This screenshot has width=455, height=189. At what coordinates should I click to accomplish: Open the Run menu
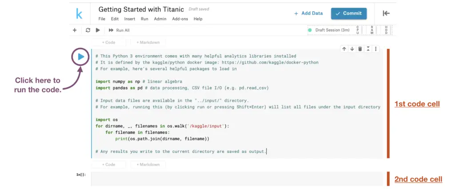(x=144, y=19)
